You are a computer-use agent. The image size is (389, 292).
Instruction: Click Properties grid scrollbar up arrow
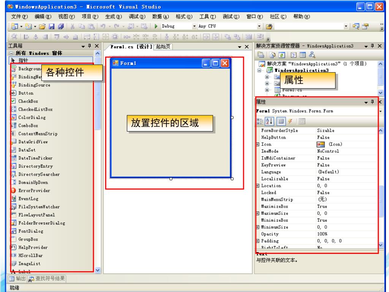tap(381, 130)
